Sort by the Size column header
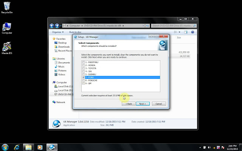242x151 pixels. pyautogui.click(x=179, y=38)
